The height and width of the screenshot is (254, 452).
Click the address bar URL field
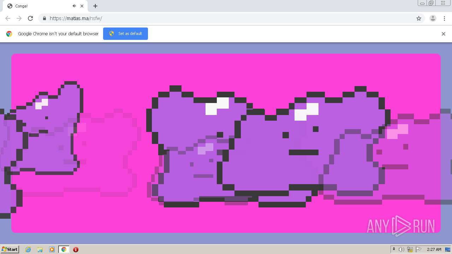226,18
